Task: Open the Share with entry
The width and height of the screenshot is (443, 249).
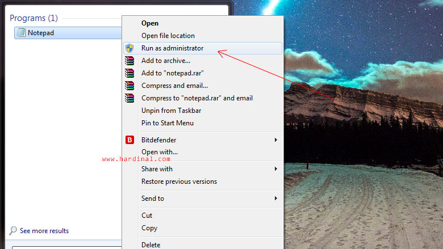Action: (203, 169)
